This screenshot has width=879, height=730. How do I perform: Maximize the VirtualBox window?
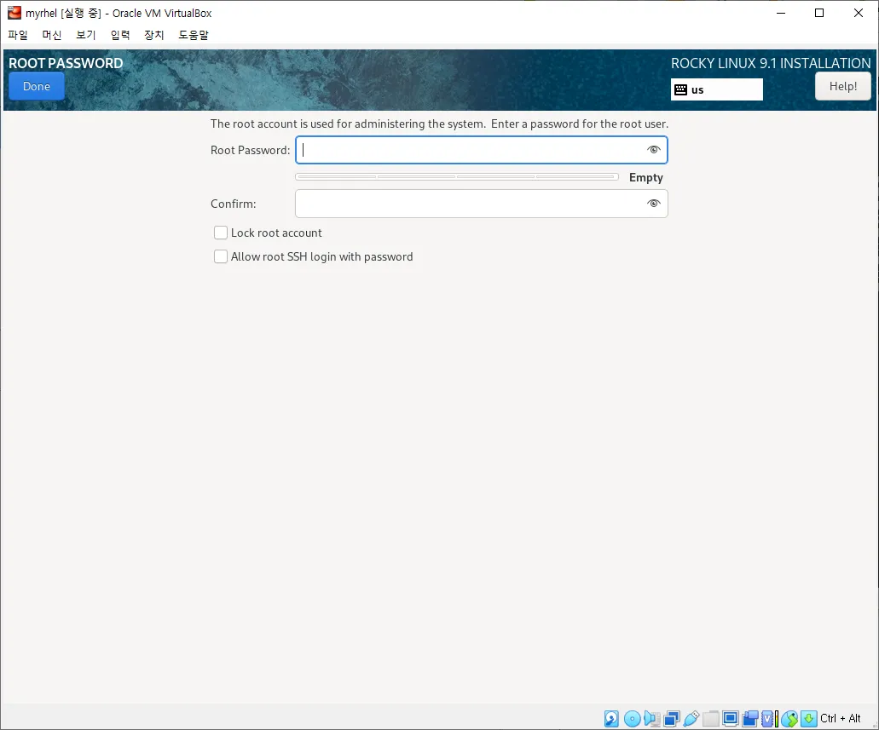click(819, 13)
